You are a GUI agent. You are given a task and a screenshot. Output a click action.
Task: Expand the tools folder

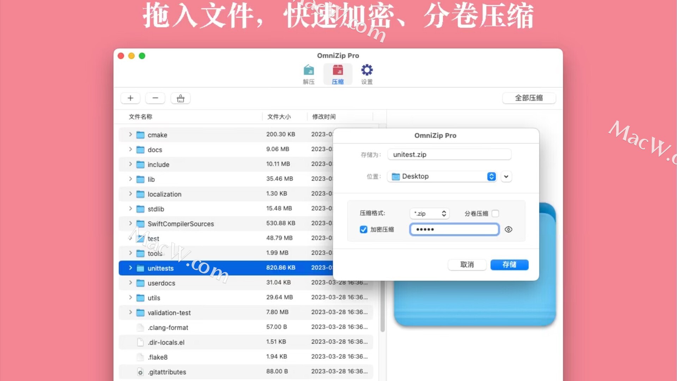[130, 253]
